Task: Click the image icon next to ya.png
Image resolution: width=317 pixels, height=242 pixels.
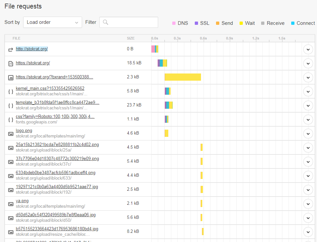Action: (x=10, y=204)
